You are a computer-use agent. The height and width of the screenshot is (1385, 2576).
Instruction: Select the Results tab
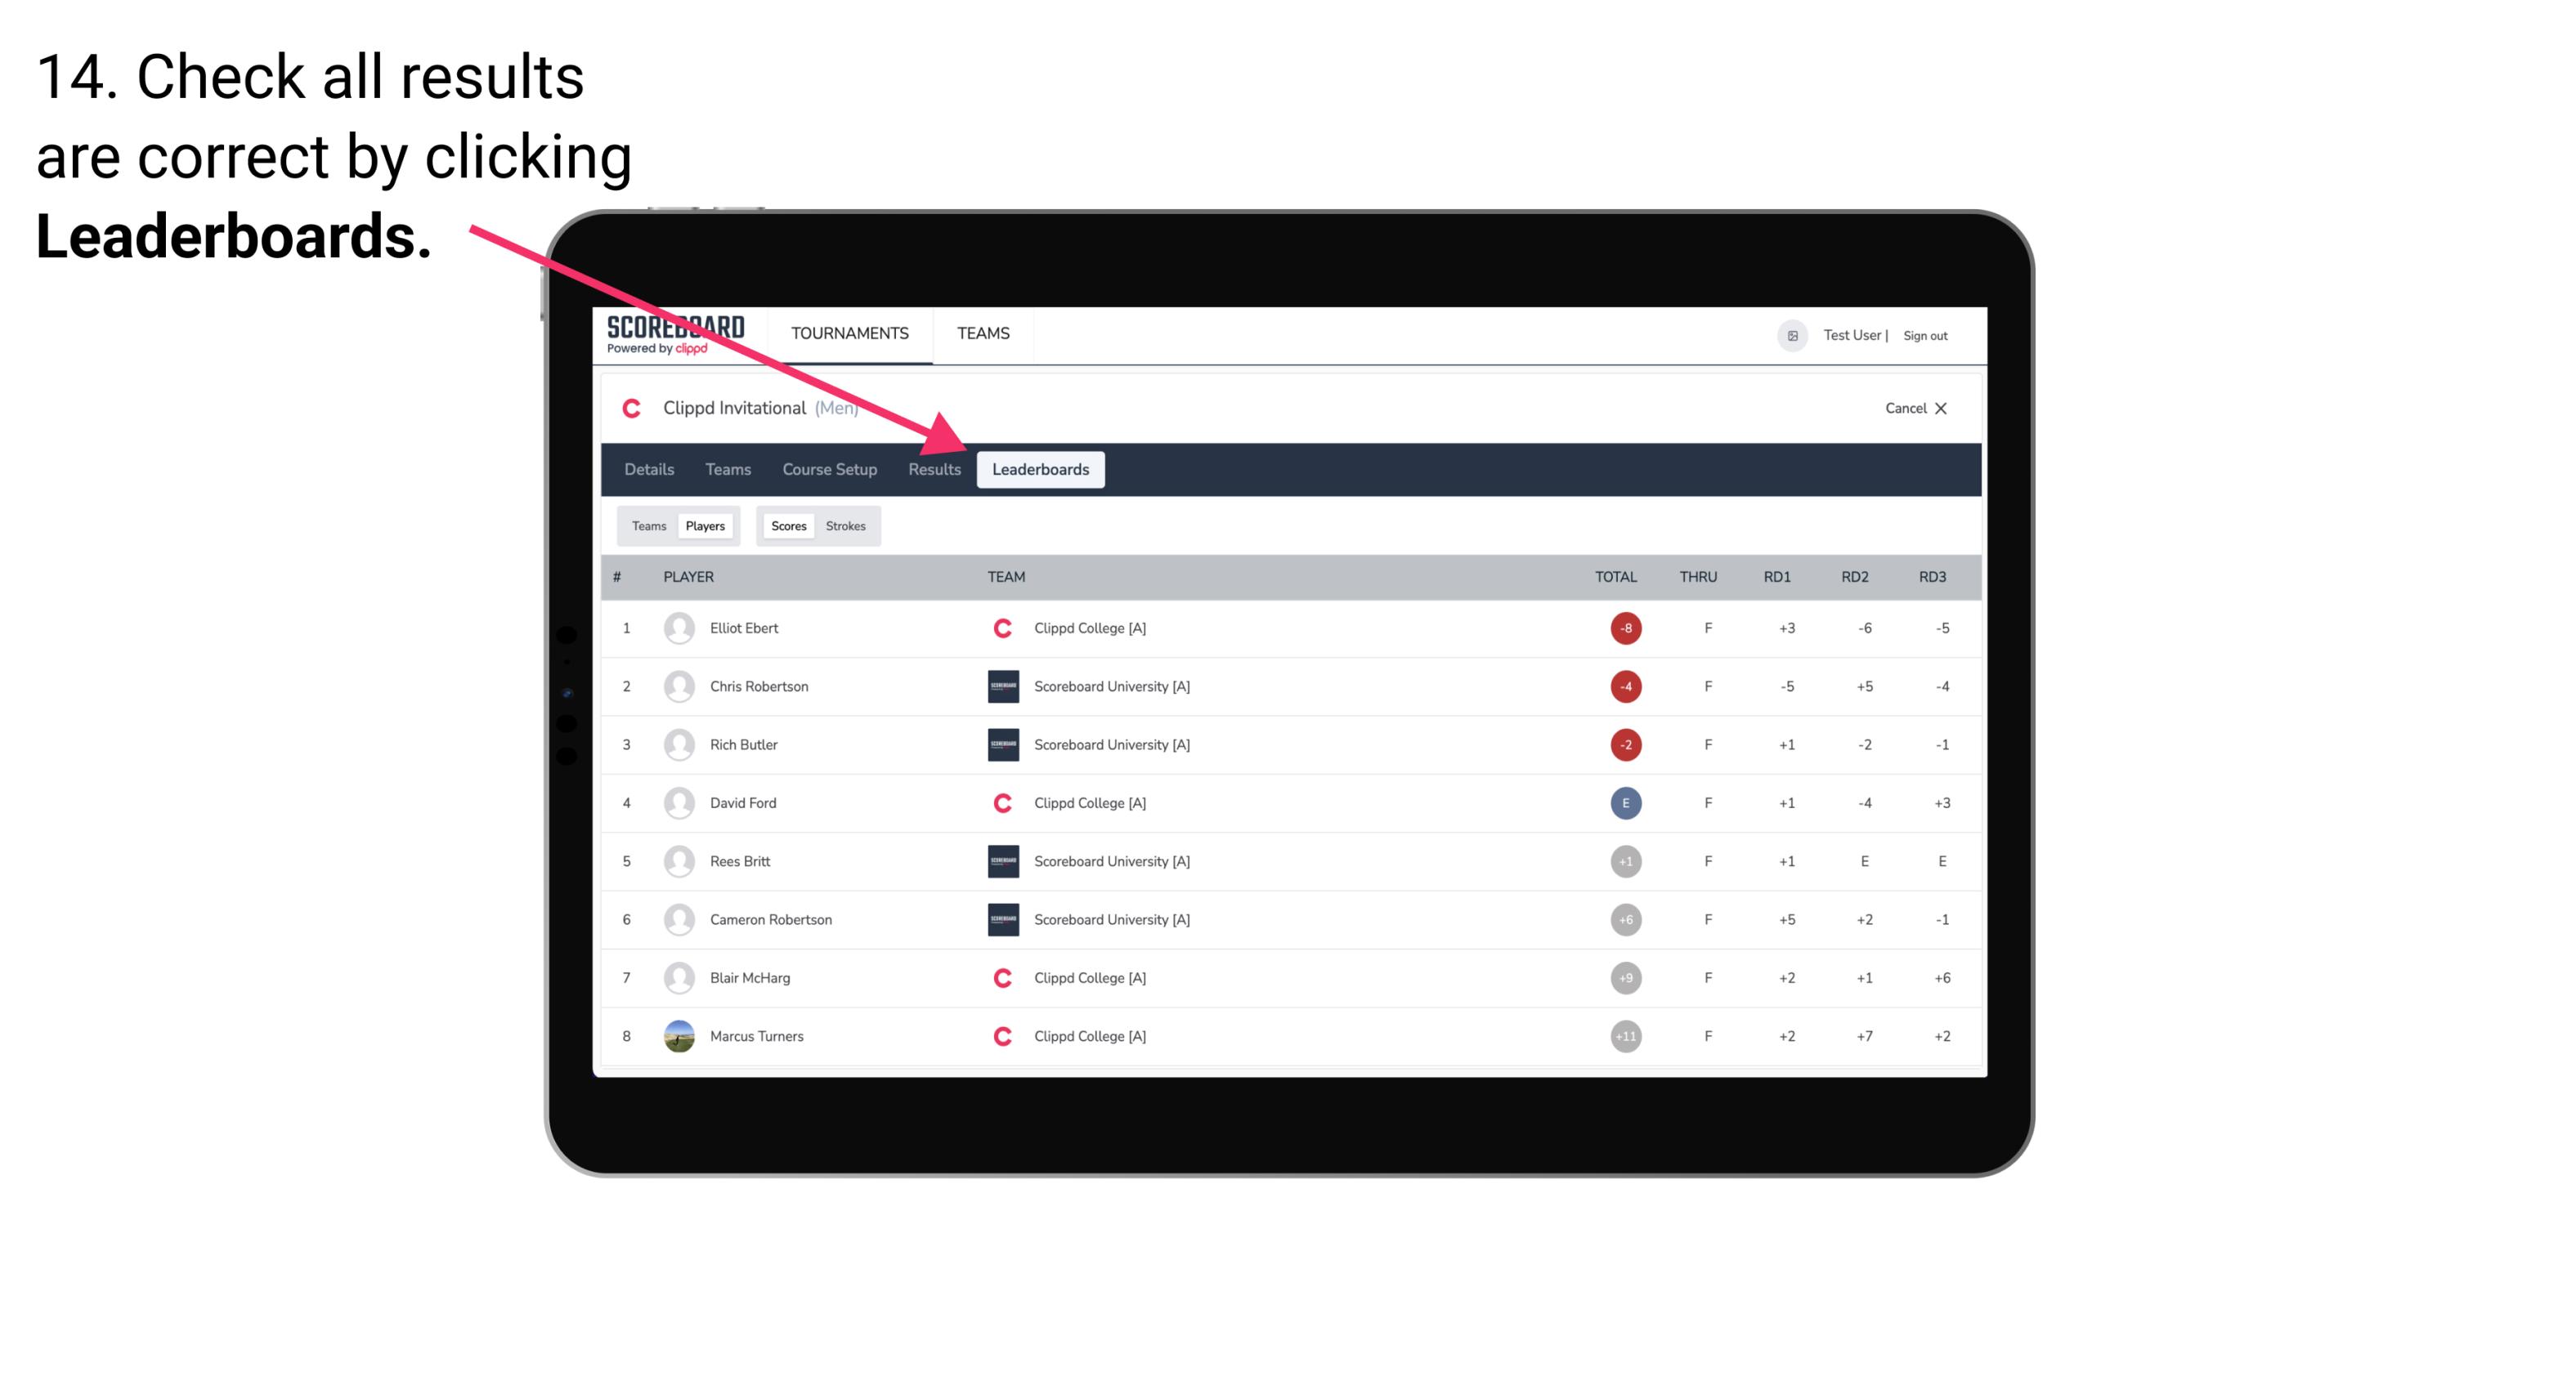931,469
